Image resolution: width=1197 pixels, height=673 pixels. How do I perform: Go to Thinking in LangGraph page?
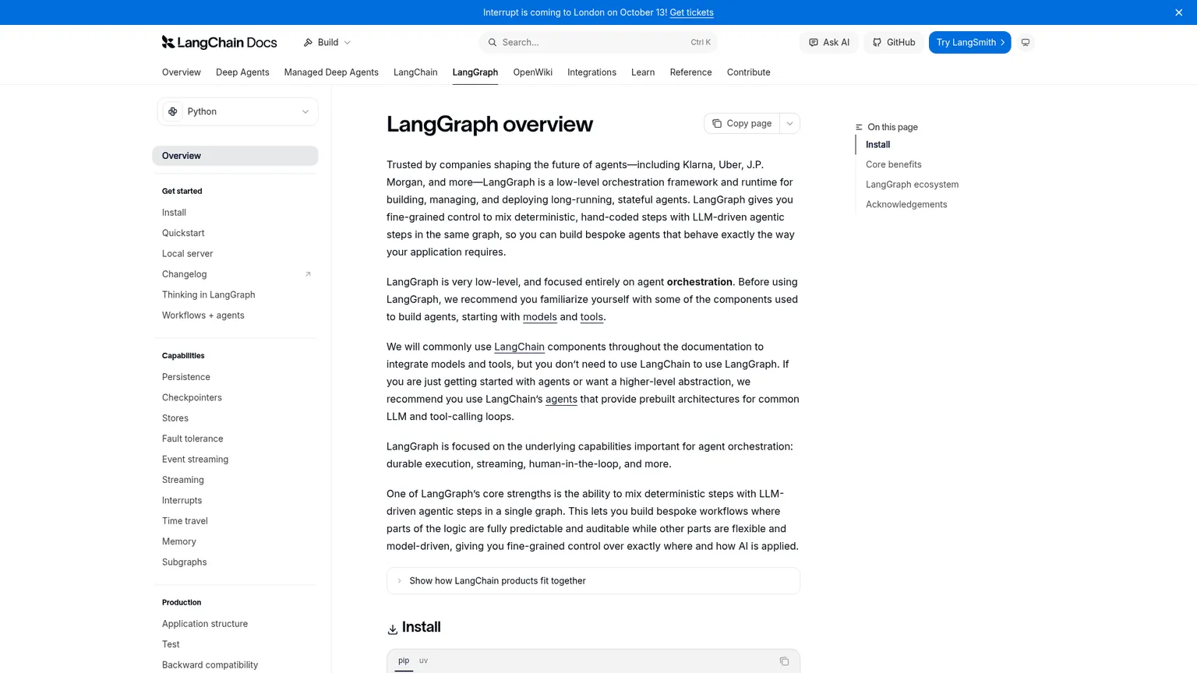[208, 295]
